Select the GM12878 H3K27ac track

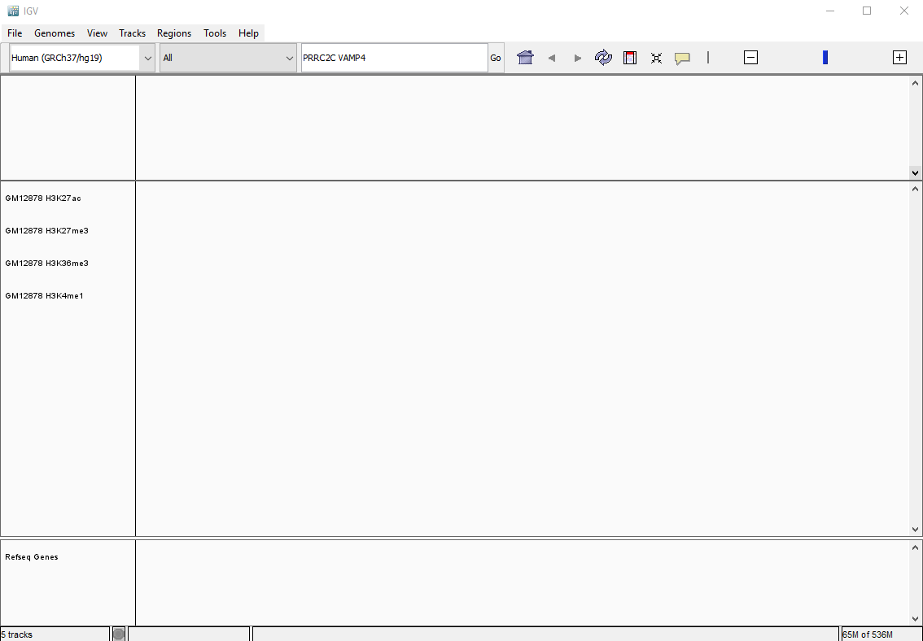click(43, 198)
